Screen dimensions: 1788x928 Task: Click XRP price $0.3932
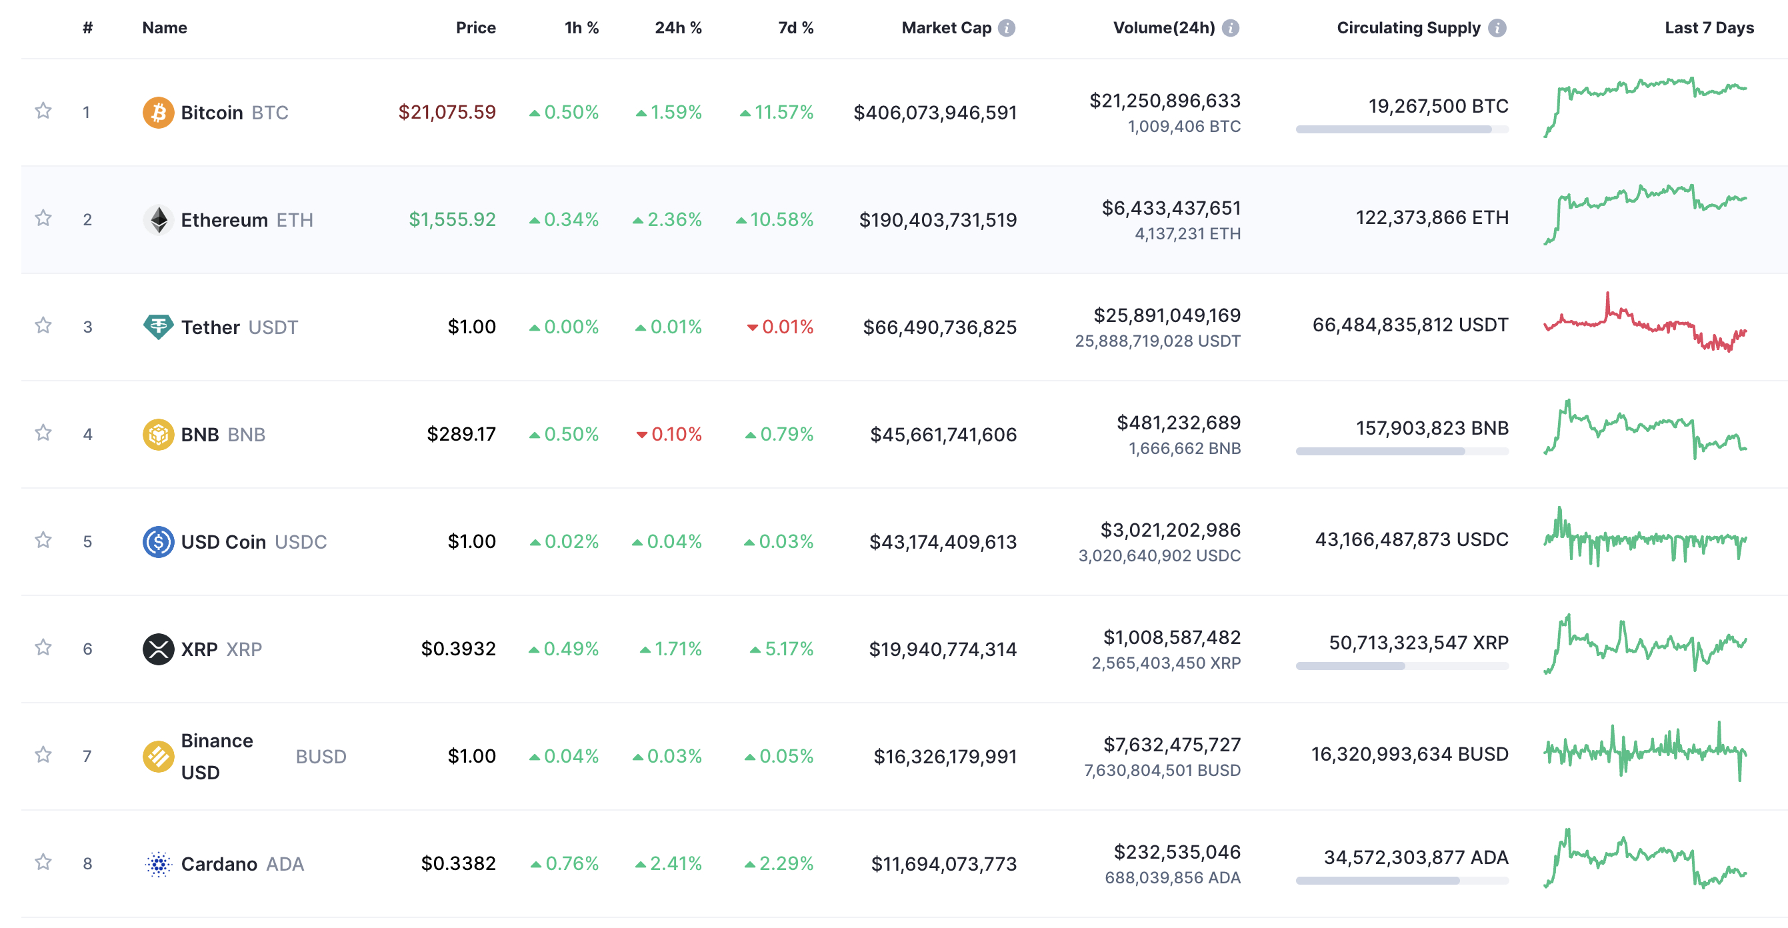point(458,648)
